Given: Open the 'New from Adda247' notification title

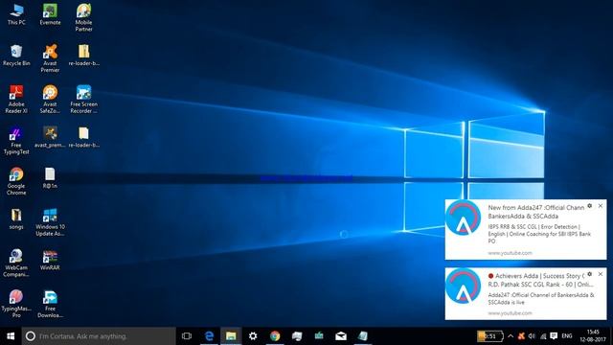Looking at the screenshot, I should coord(536,212).
